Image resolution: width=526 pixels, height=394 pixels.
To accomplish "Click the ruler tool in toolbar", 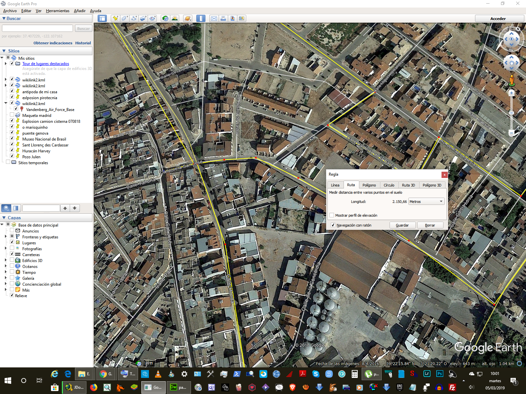I will pos(201,18).
